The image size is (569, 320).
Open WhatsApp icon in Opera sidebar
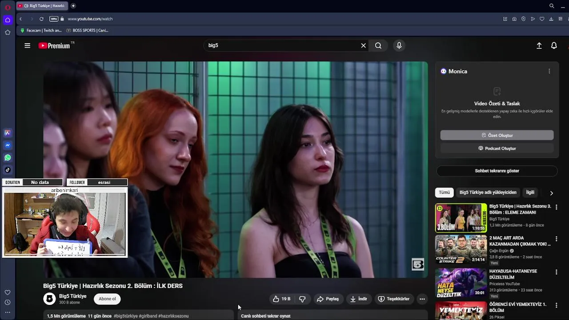[8, 158]
